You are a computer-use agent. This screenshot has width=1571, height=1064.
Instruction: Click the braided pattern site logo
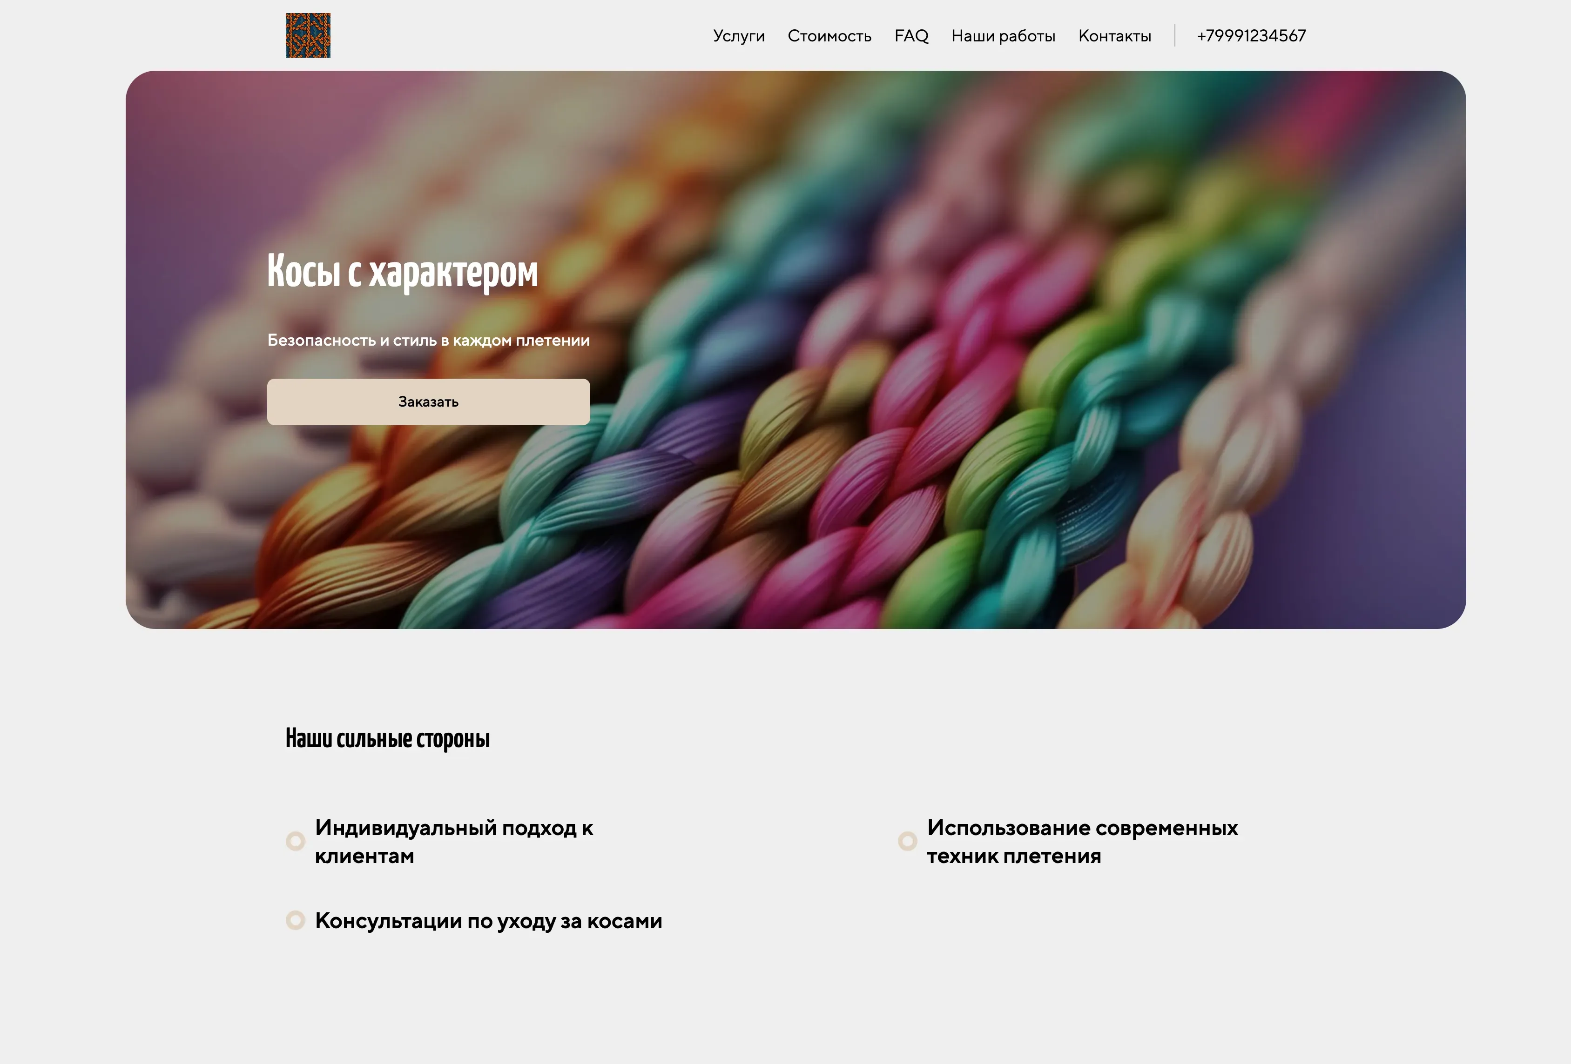pos(308,35)
